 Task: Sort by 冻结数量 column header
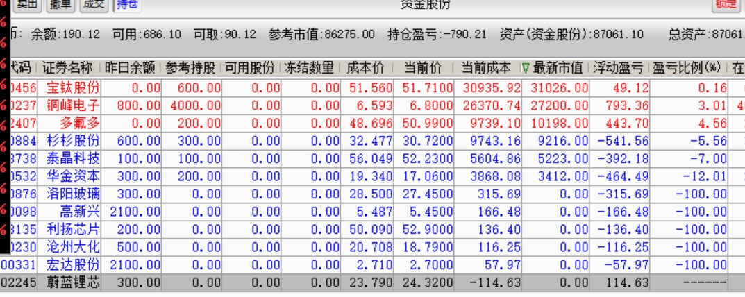tap(309, 68)
